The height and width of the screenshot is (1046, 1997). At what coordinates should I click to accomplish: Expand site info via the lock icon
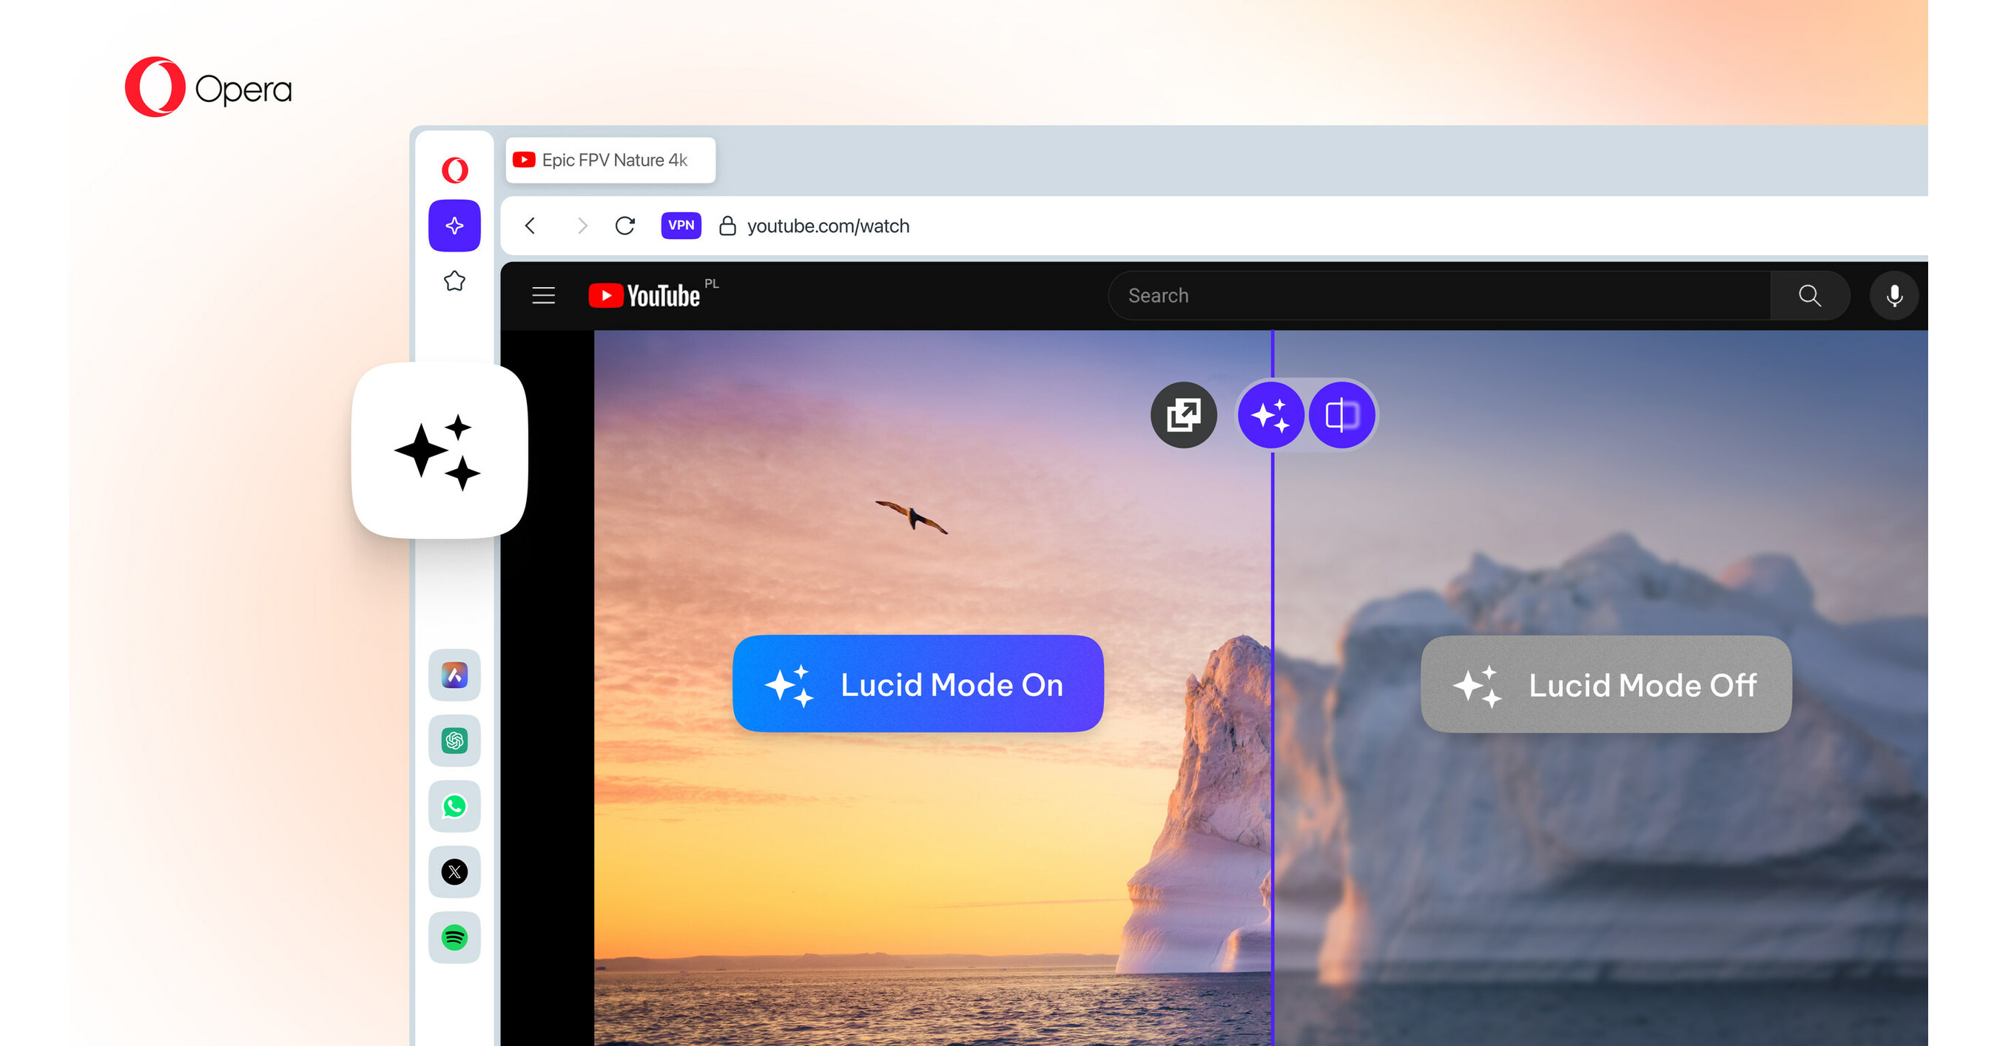click(727, 226)
